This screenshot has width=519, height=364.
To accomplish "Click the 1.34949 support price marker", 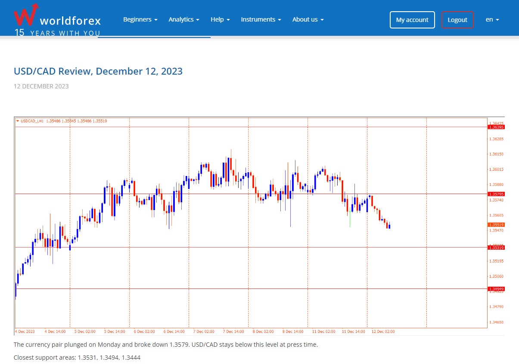I will click(496, 288).
